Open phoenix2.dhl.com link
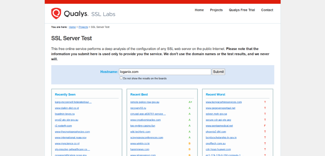The height and width of the screenshot is (156, 325). (216, 132)
